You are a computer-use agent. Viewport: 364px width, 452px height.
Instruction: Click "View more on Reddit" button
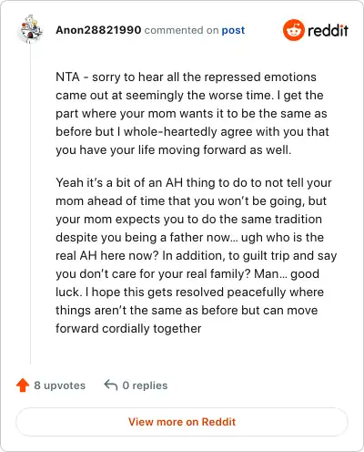182,422
